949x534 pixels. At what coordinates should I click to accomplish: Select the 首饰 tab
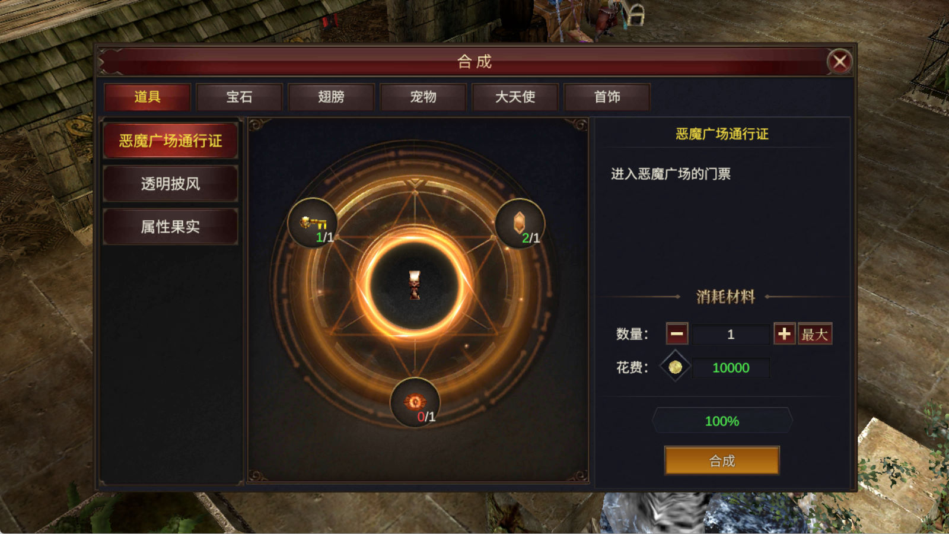pyautogui.click(x=607, y=97)
